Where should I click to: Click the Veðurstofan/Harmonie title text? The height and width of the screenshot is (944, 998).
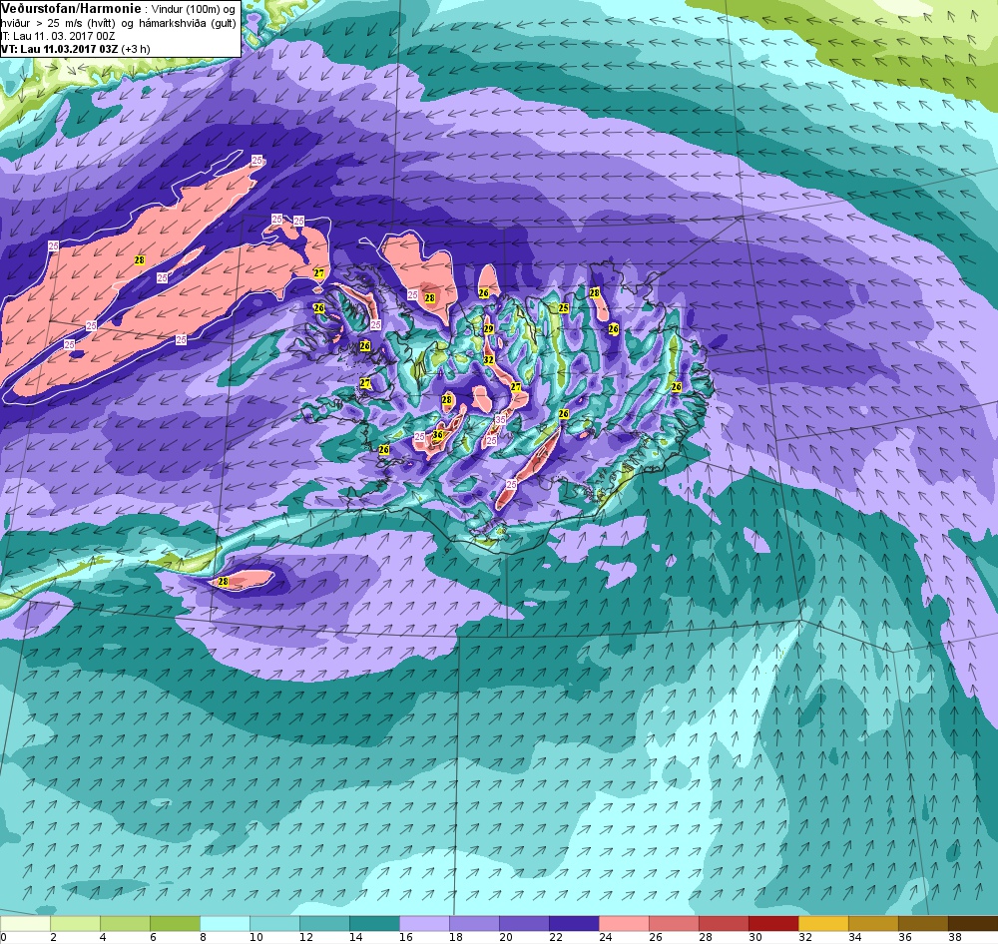tap(71, 9)
